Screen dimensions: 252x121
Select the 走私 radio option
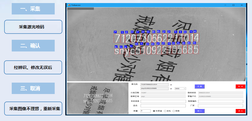point(165,111)
